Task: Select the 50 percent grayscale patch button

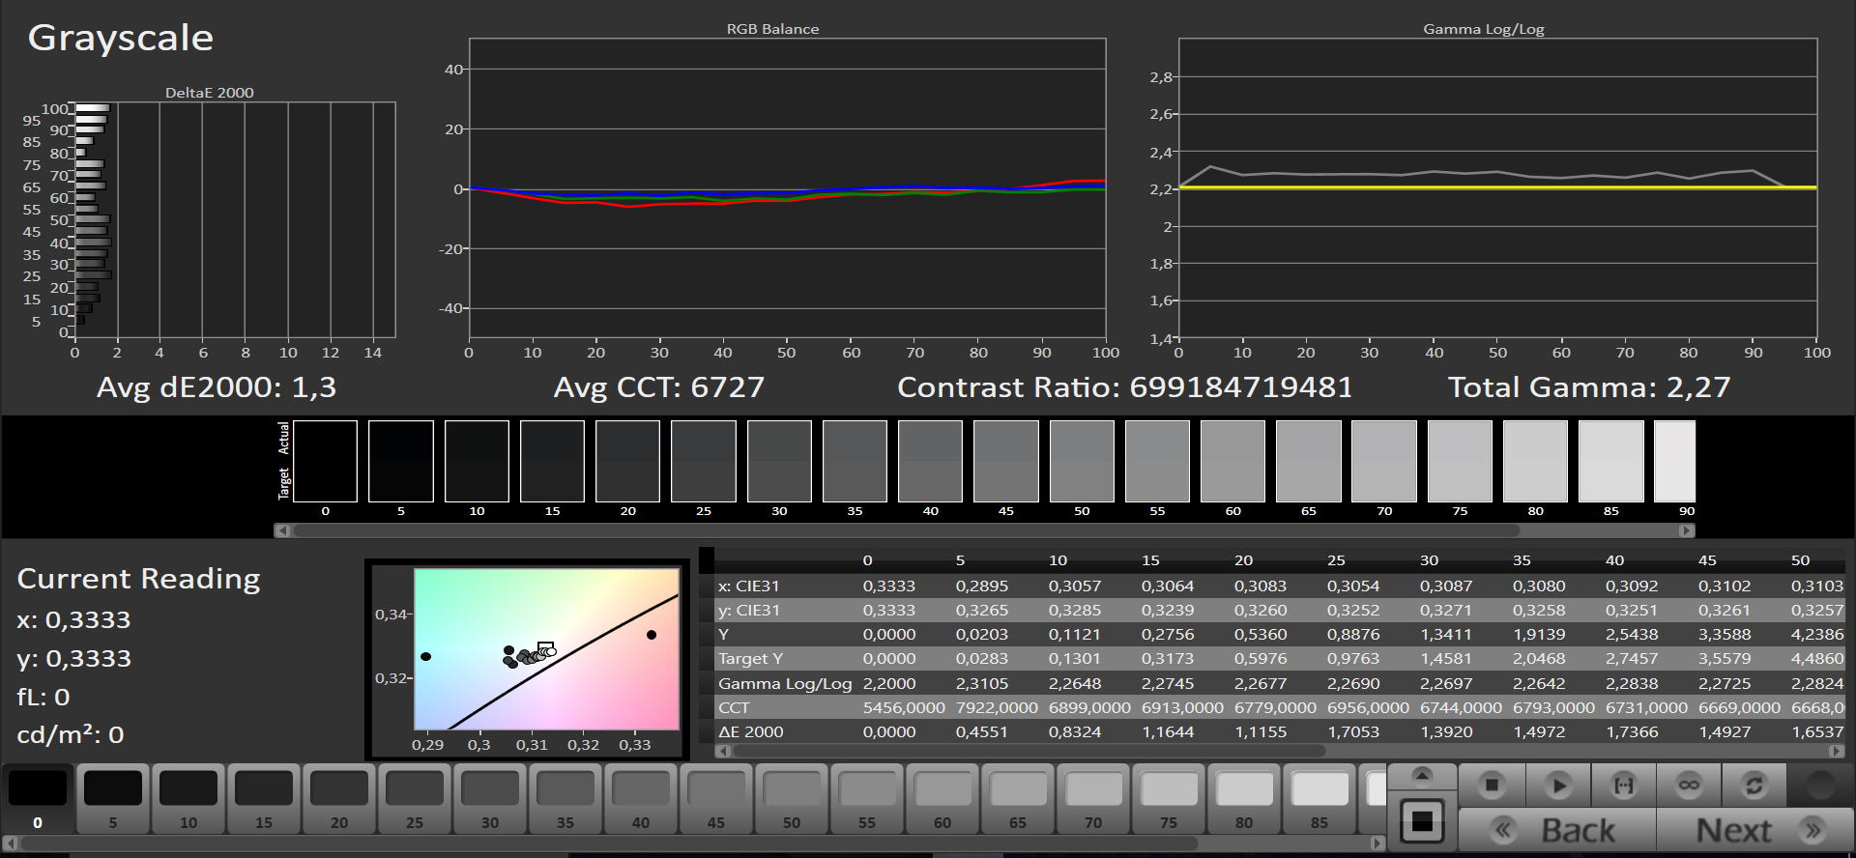Action: (792, 798)
